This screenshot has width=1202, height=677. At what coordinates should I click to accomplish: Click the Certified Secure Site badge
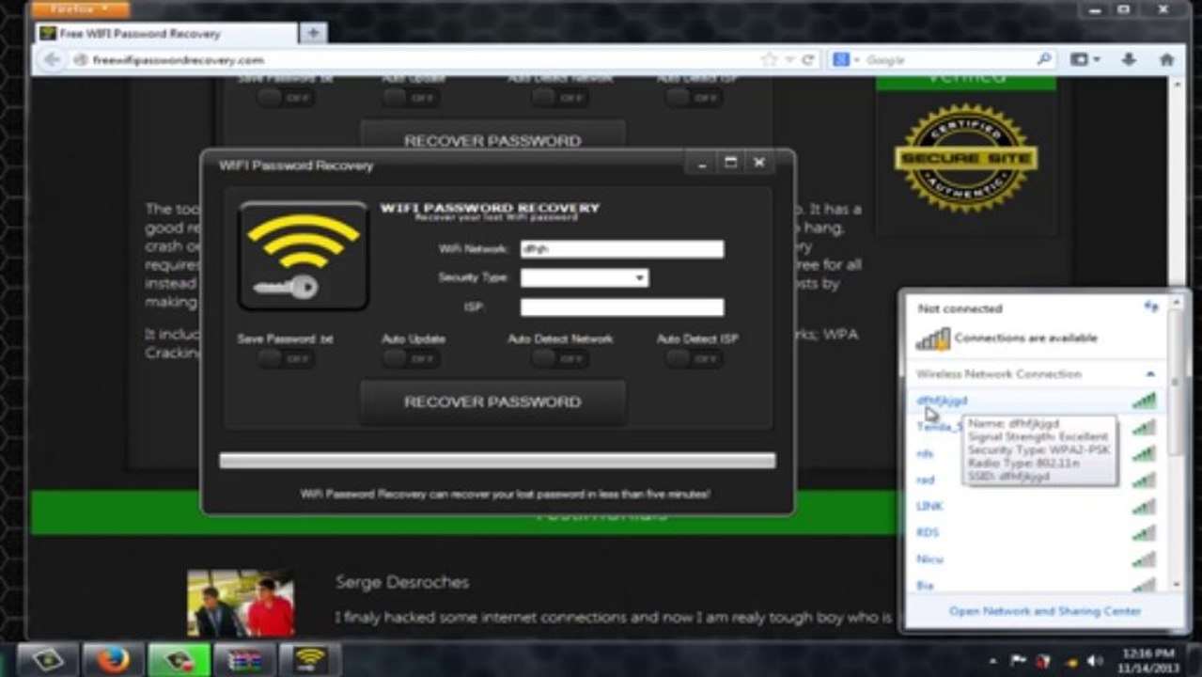(965, 157)
